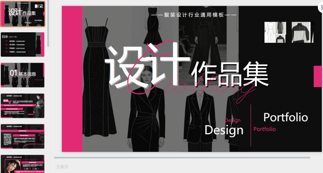
Task: Select slide 4 thumbnail with leather-jacket model
Action: [23, 106]
